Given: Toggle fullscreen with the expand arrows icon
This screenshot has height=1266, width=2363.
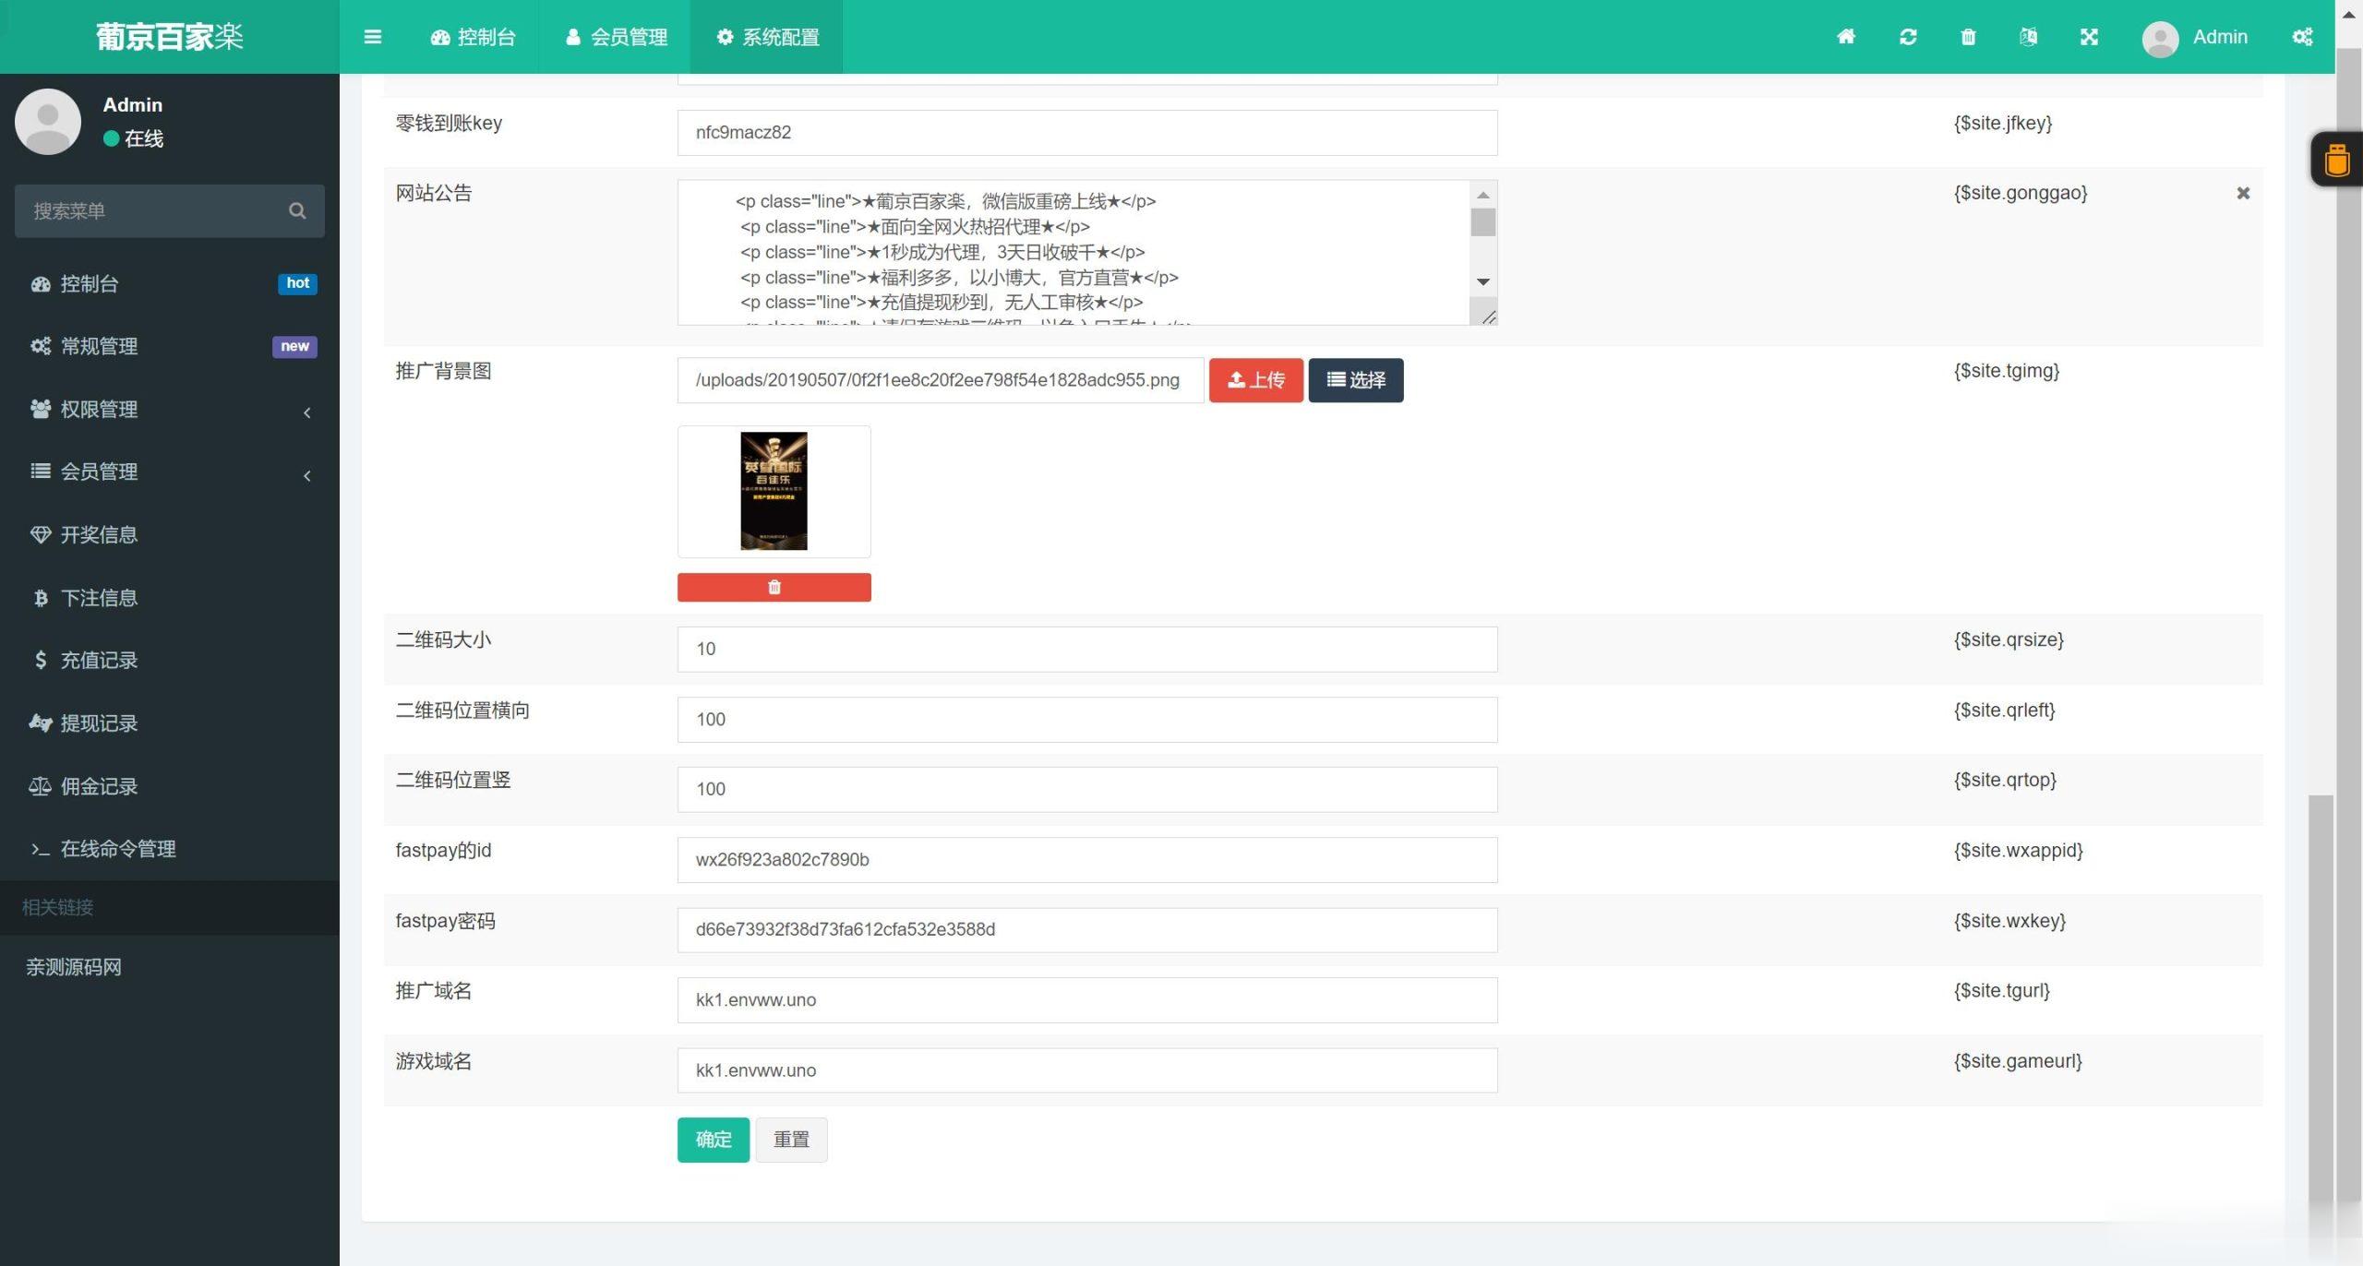Looking at the screenshot, I should click(x=2089, y=37).
